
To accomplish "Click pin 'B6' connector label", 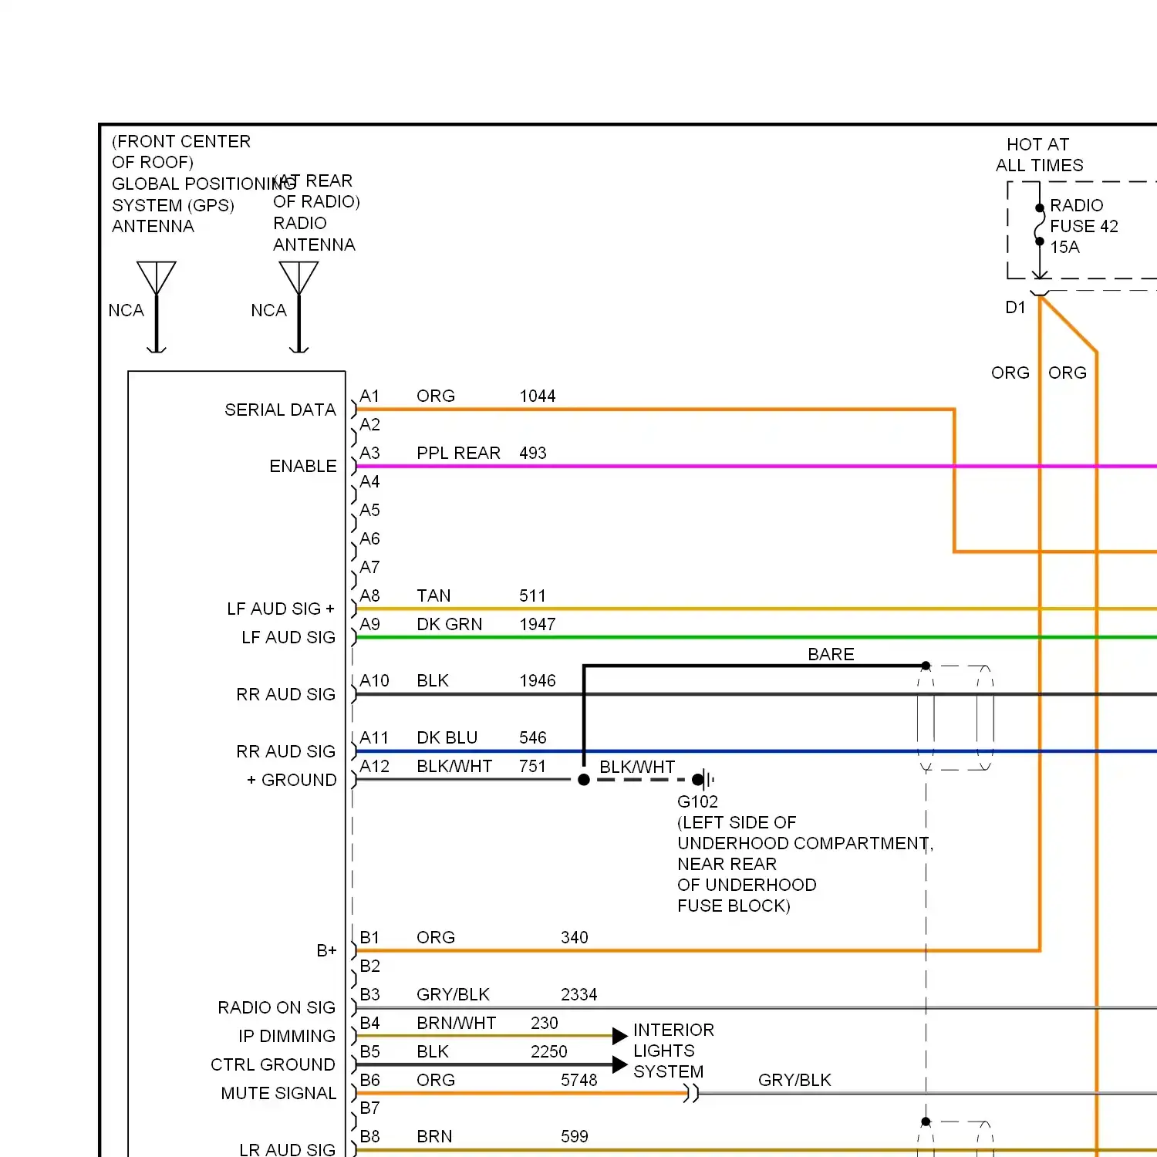I will pos(369,1080).
